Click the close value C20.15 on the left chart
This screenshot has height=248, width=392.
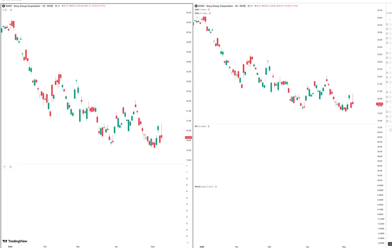[88, 6]
